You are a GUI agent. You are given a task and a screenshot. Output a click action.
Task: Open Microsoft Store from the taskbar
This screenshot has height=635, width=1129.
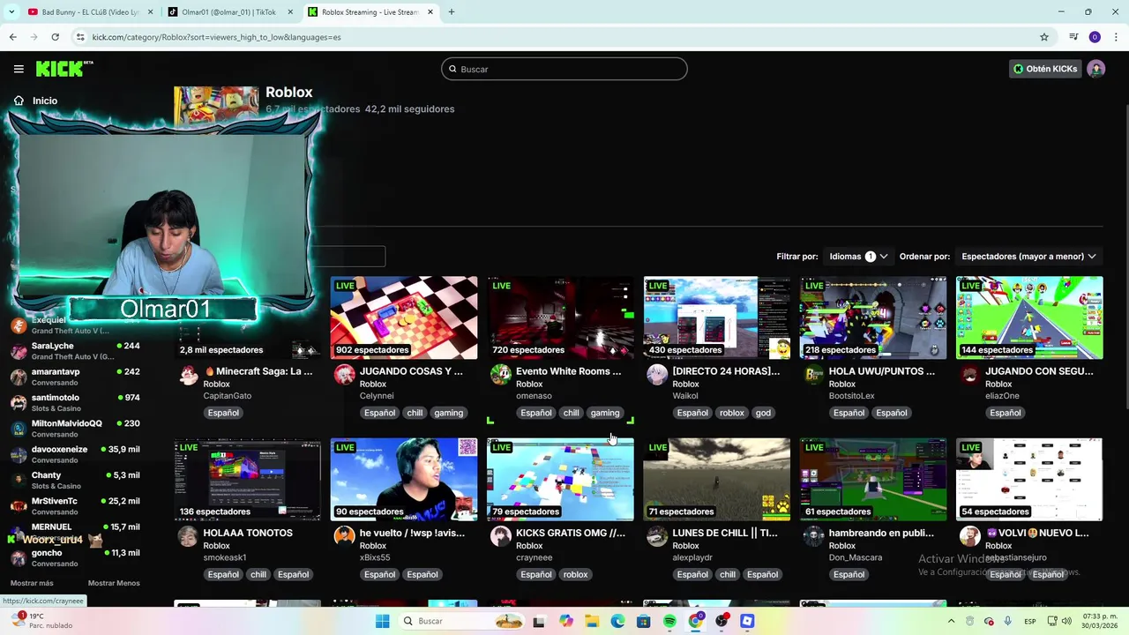[x=644, y=621]
